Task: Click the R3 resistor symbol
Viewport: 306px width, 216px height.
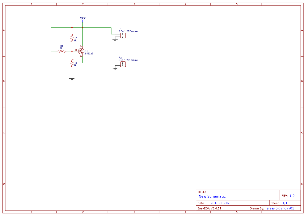Action: 71,63
